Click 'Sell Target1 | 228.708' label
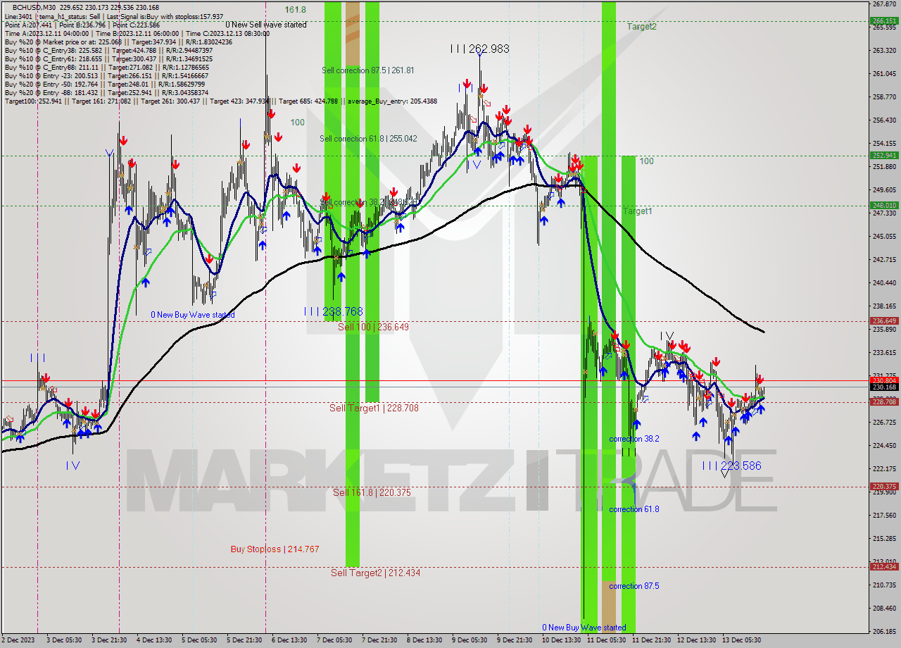Viewport: 901px width, 648px height. 374,409
